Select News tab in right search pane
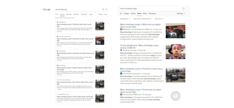The height and width of the screenshot is (108, 234). click(139, 13)
